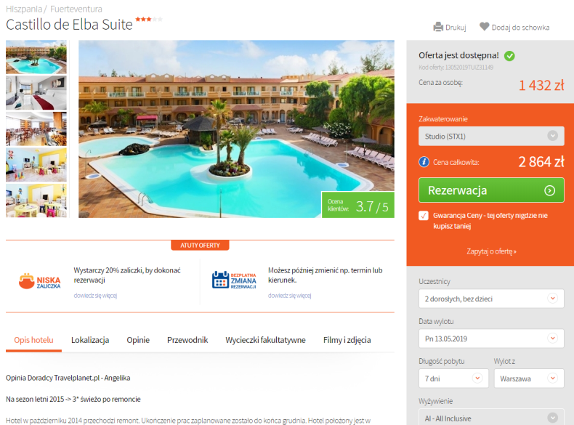Click the customer rating 3.7/5 badge
The width and height of the screenshot is (574, 425).
(357, 205)
